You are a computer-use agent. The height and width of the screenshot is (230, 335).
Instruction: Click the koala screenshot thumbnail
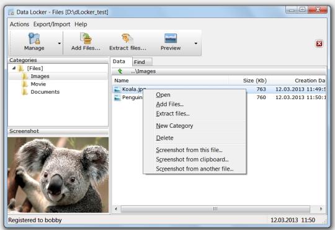pos(58,175)
